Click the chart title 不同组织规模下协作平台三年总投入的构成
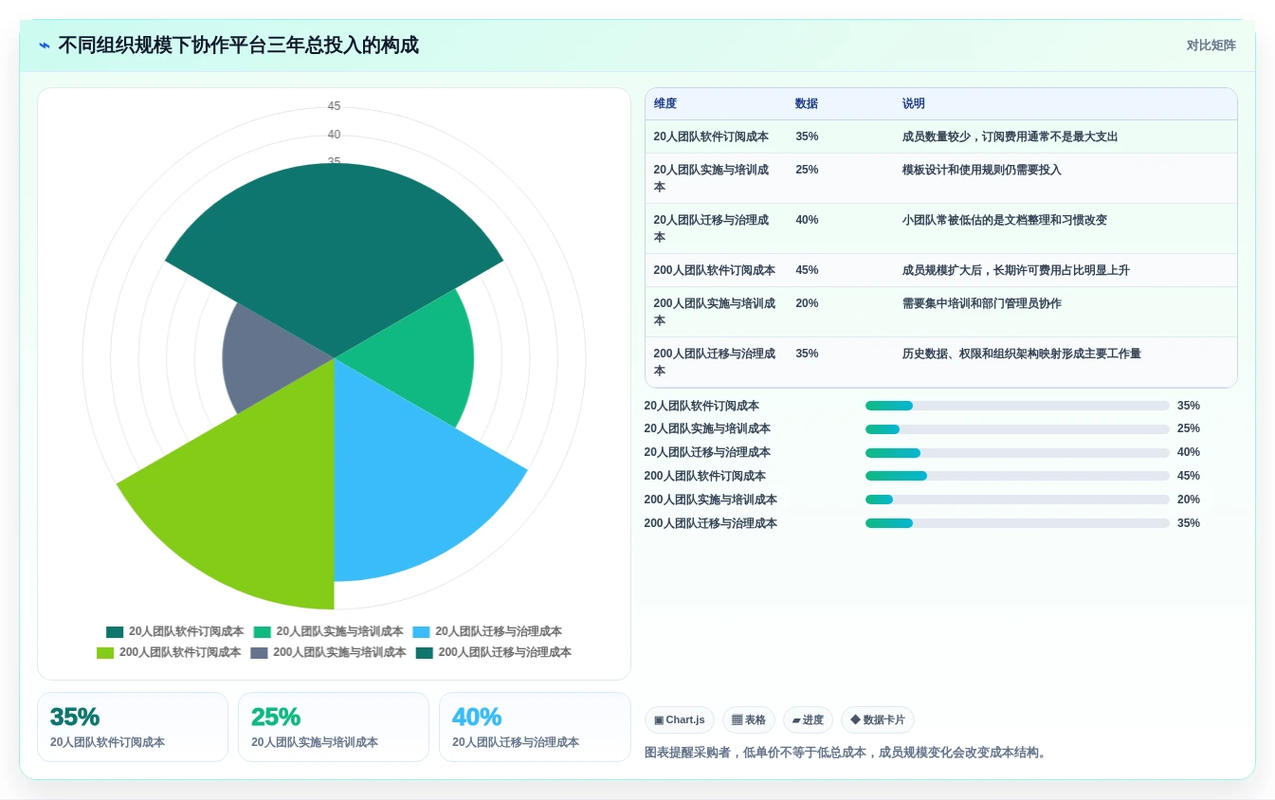The image size is (1275, 800). 238,45
